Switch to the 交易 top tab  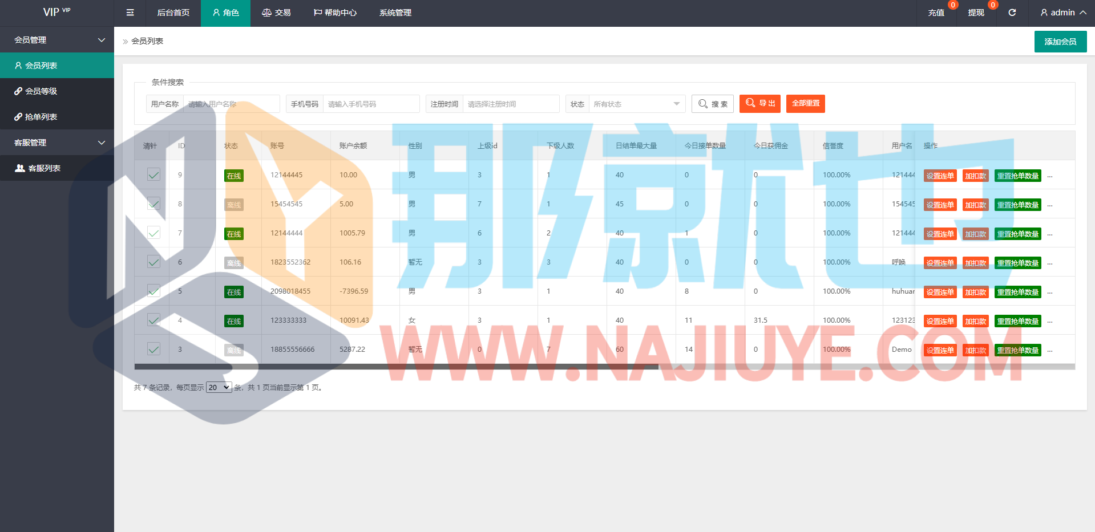[276, 13]
